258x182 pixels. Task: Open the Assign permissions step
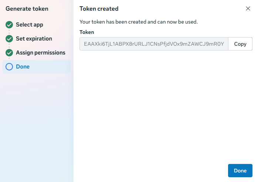(41, 53)
